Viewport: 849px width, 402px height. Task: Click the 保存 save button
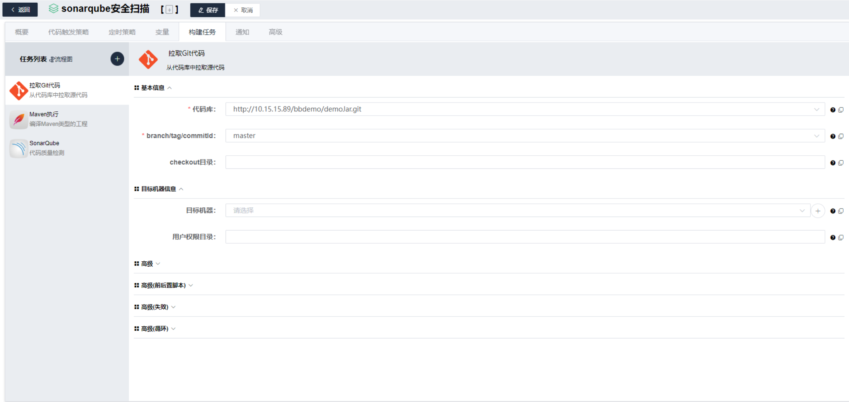[x=208, y=10]
